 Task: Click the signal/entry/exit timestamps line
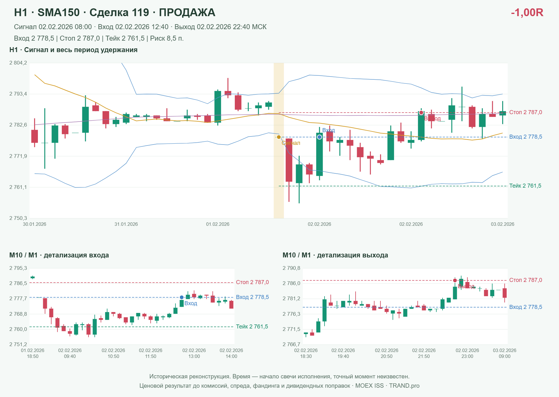click(140, 27)
